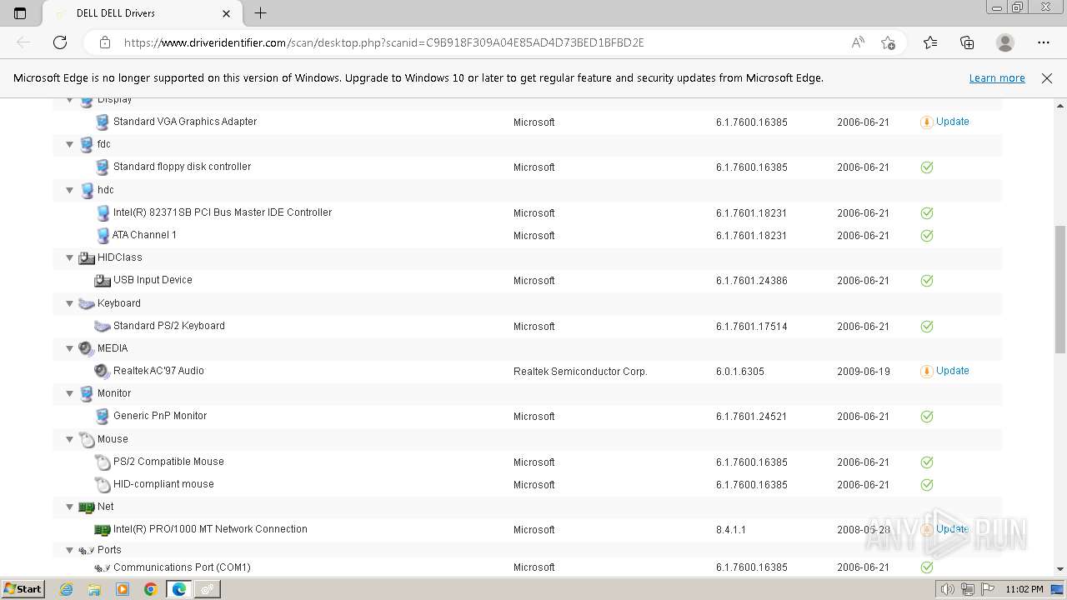This screenshot has width=1067, height=600.
Task: Click the Intel PRO/1000 MT network card icon
Action: click(103, 529)
